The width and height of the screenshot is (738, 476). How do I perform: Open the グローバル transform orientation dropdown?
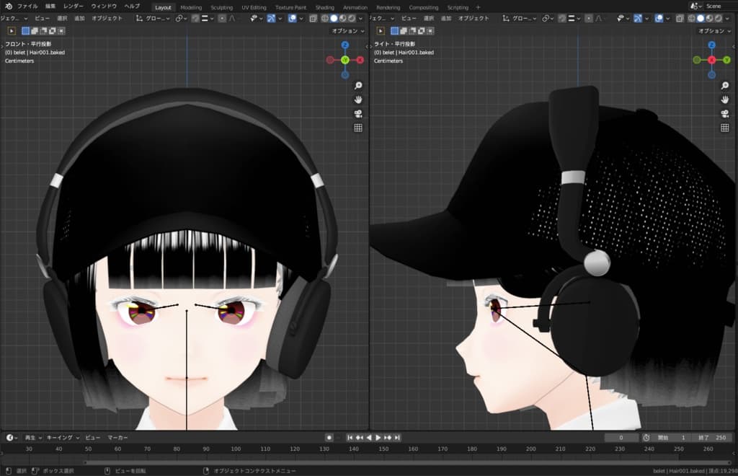tap(154, 18)
